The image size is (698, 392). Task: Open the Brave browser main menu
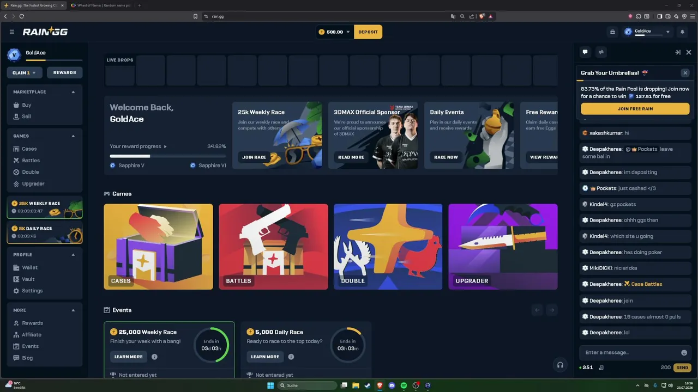pos(691,16)
